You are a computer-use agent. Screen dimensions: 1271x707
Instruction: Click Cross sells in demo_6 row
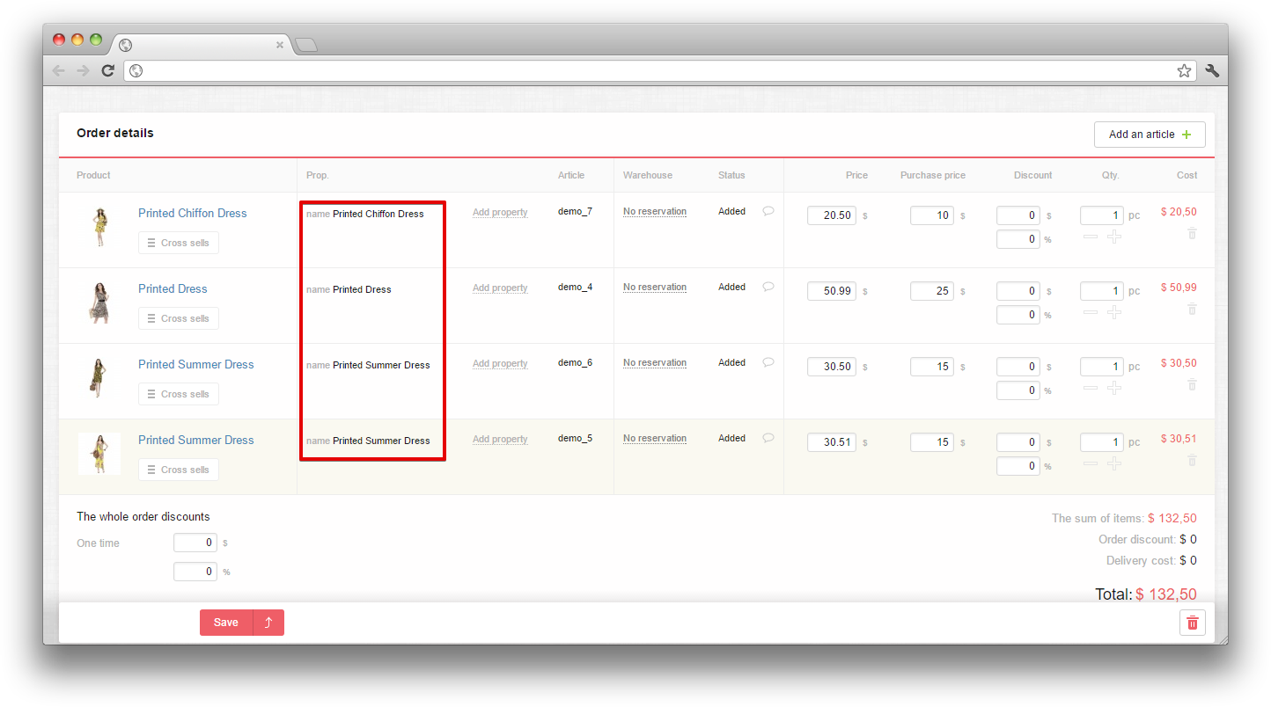tap(179, 394)
